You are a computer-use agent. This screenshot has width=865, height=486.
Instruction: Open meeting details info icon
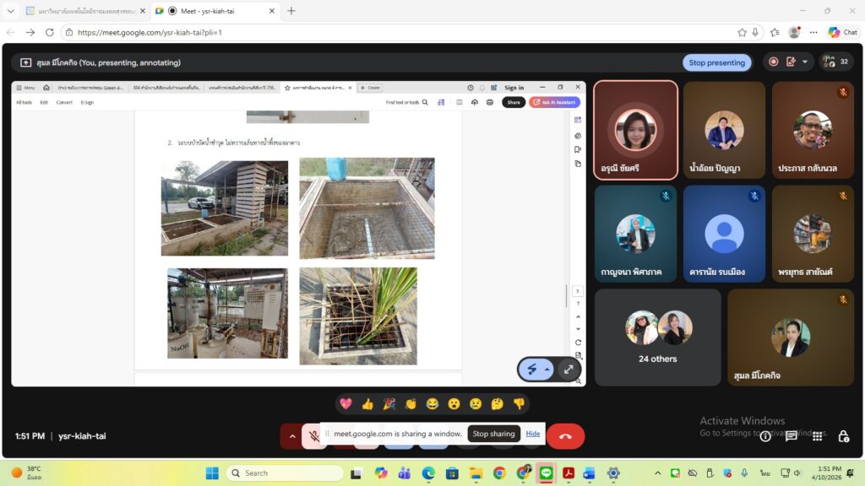click(x=765, y=436)
